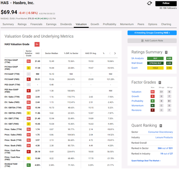179x171 pixels.
Task: Open the Growth factor grade link
Action: pos(135,96)
